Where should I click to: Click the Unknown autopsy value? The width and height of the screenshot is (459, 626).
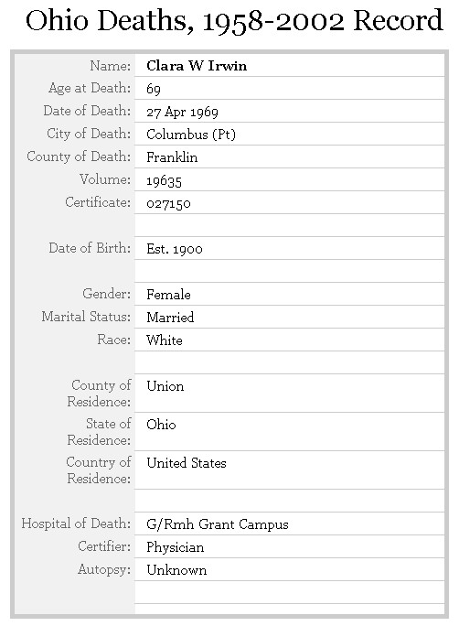(176, 570)
